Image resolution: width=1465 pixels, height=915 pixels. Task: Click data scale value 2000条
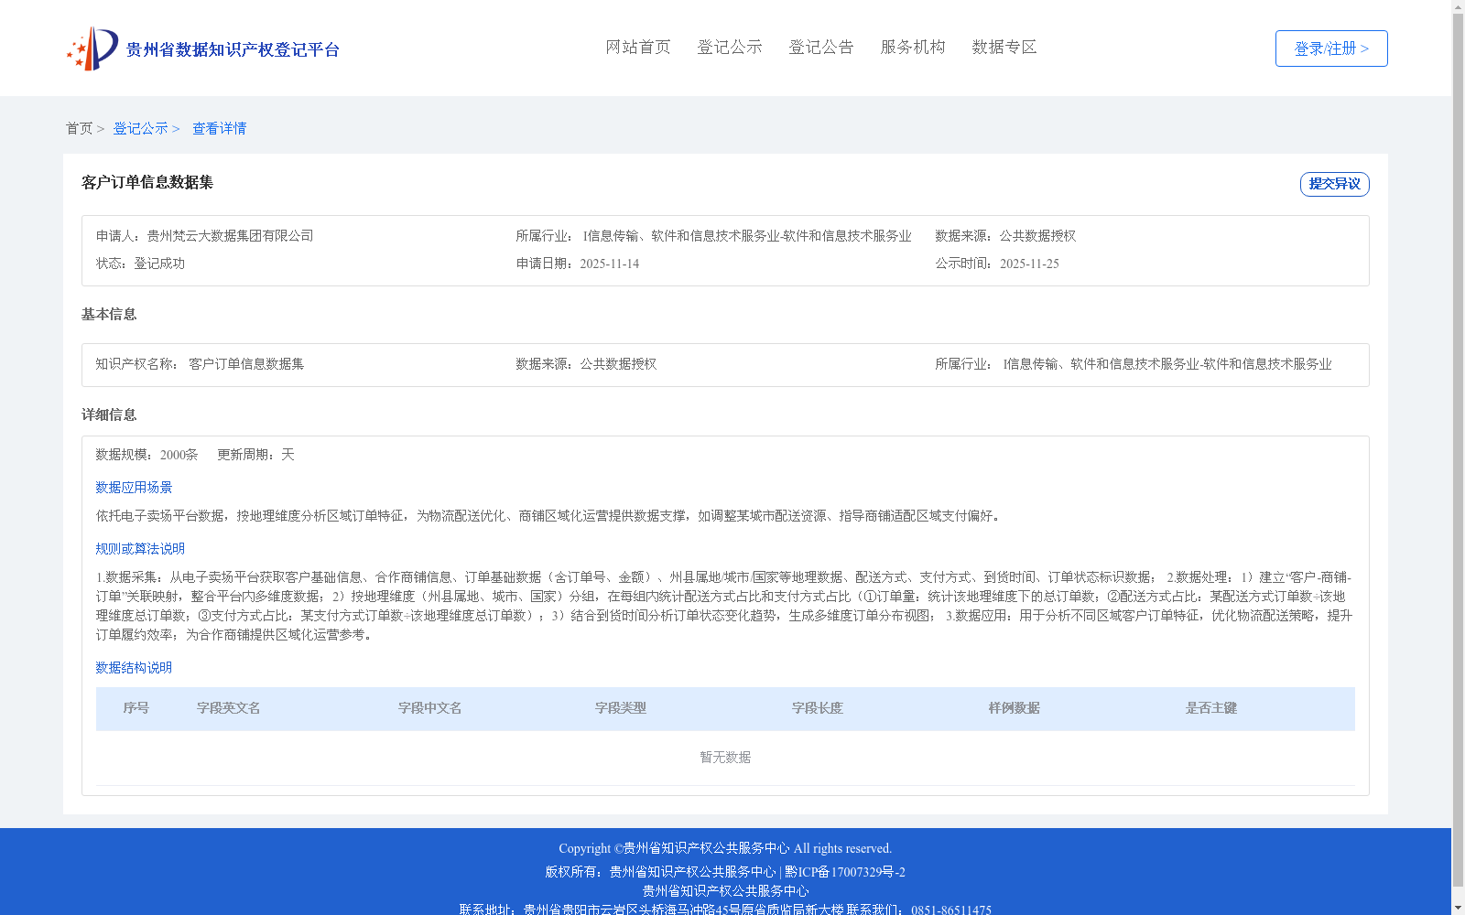pyautogui.click(x=179, y=455)
